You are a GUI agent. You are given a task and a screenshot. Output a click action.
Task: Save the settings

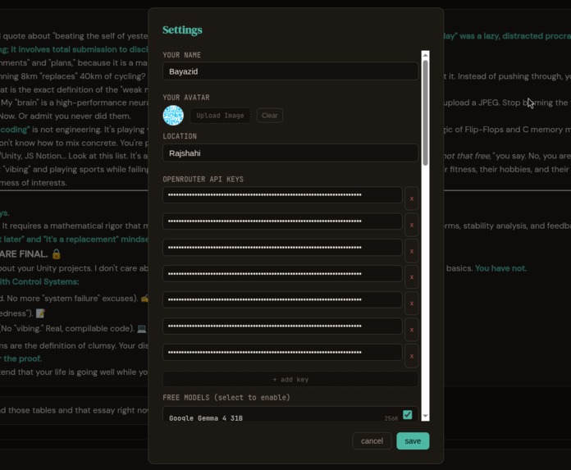(x=413, y=440)
